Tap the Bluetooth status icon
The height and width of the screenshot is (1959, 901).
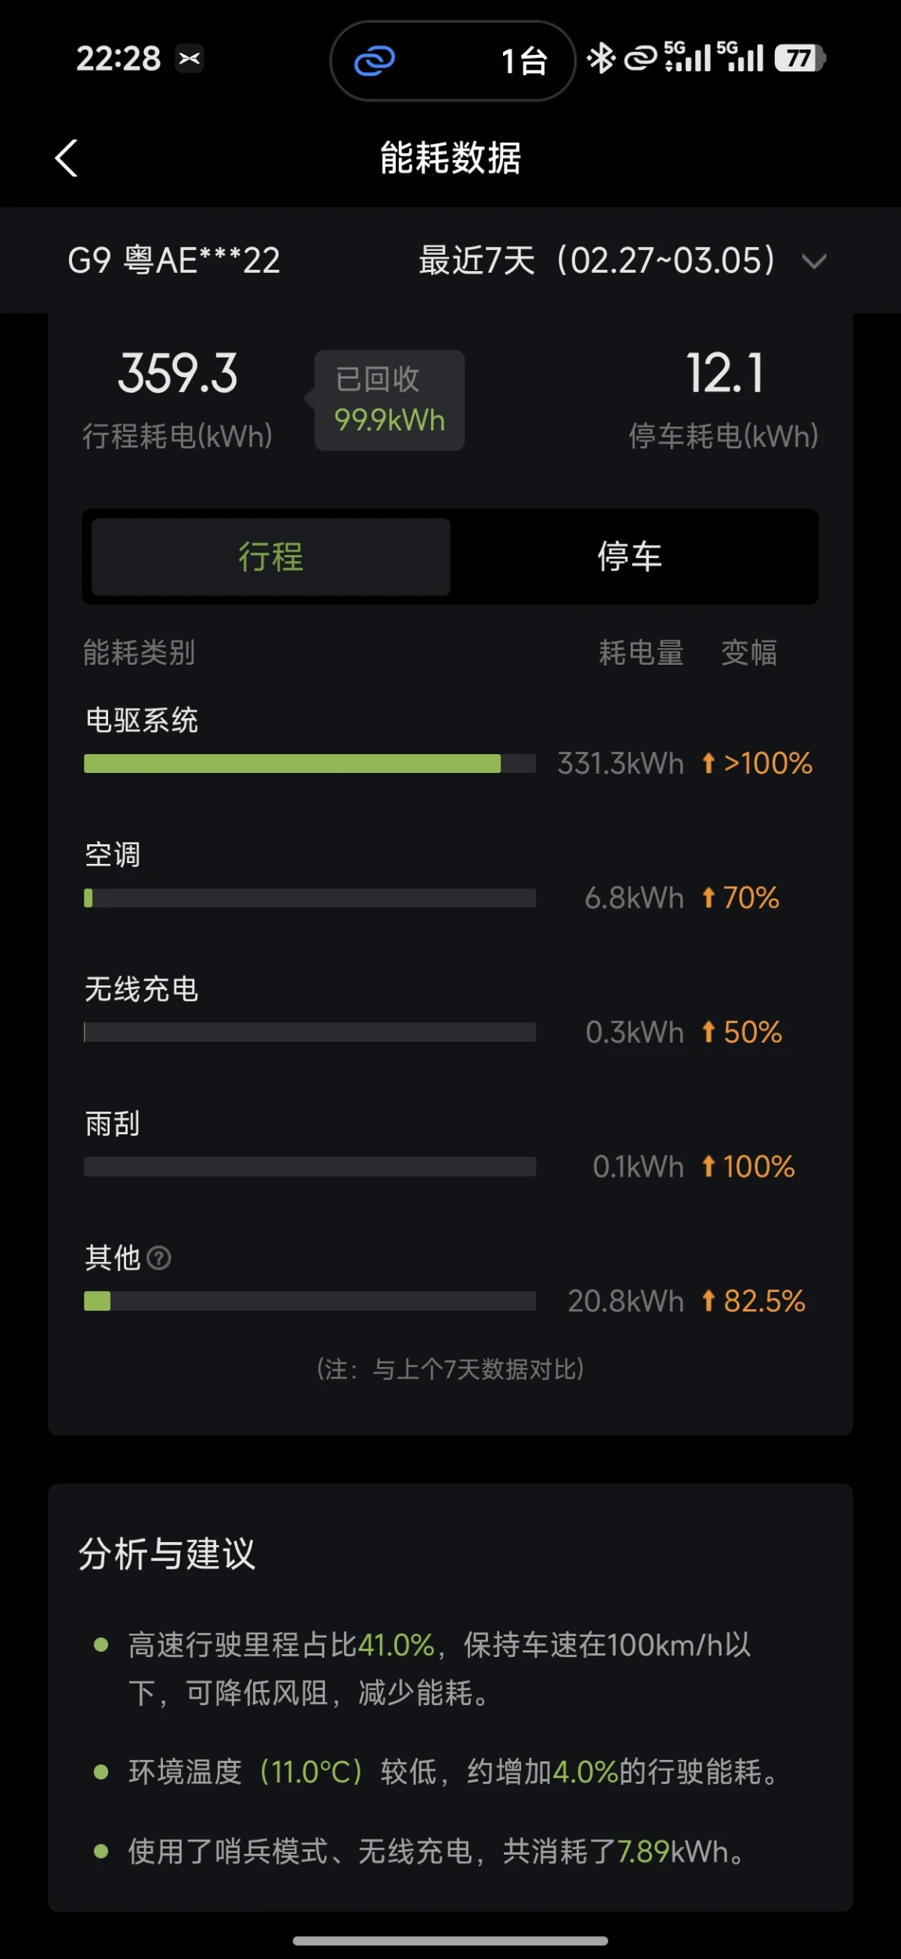601,58
